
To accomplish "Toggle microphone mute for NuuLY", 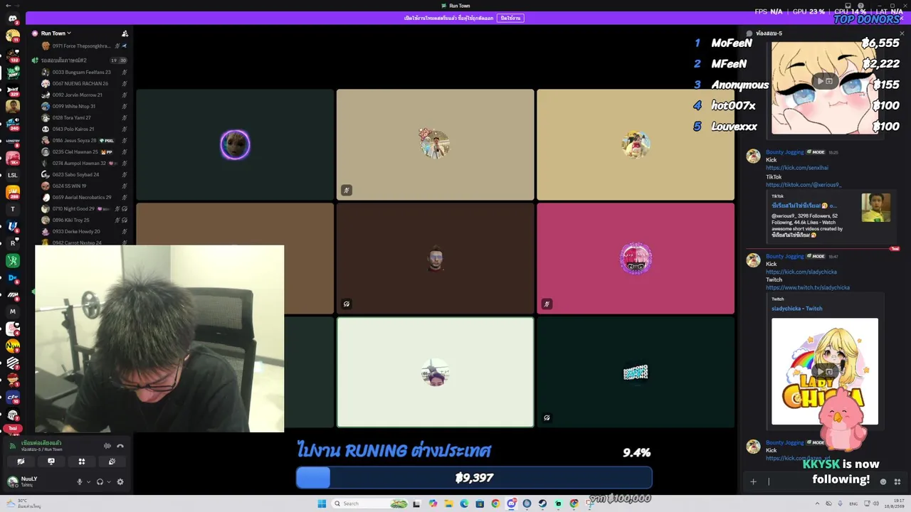I will [80, 481].
